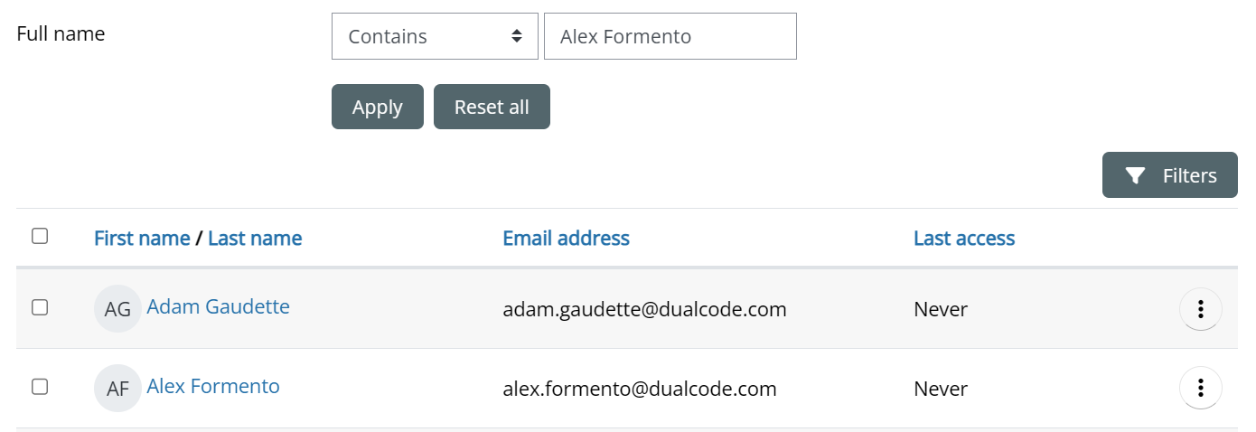
Task: Click the AG avatar initials icon
Action: [x=117, y=309]
